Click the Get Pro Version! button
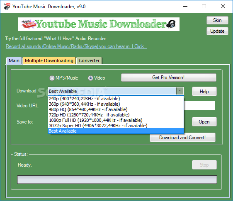The width and height of the screenshot is (233, 201). point(169,77)
